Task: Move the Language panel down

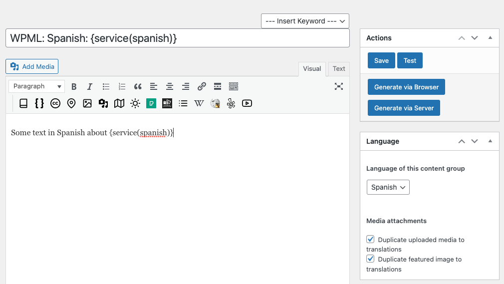Action: pyautogui.click(x=475, y=141)
